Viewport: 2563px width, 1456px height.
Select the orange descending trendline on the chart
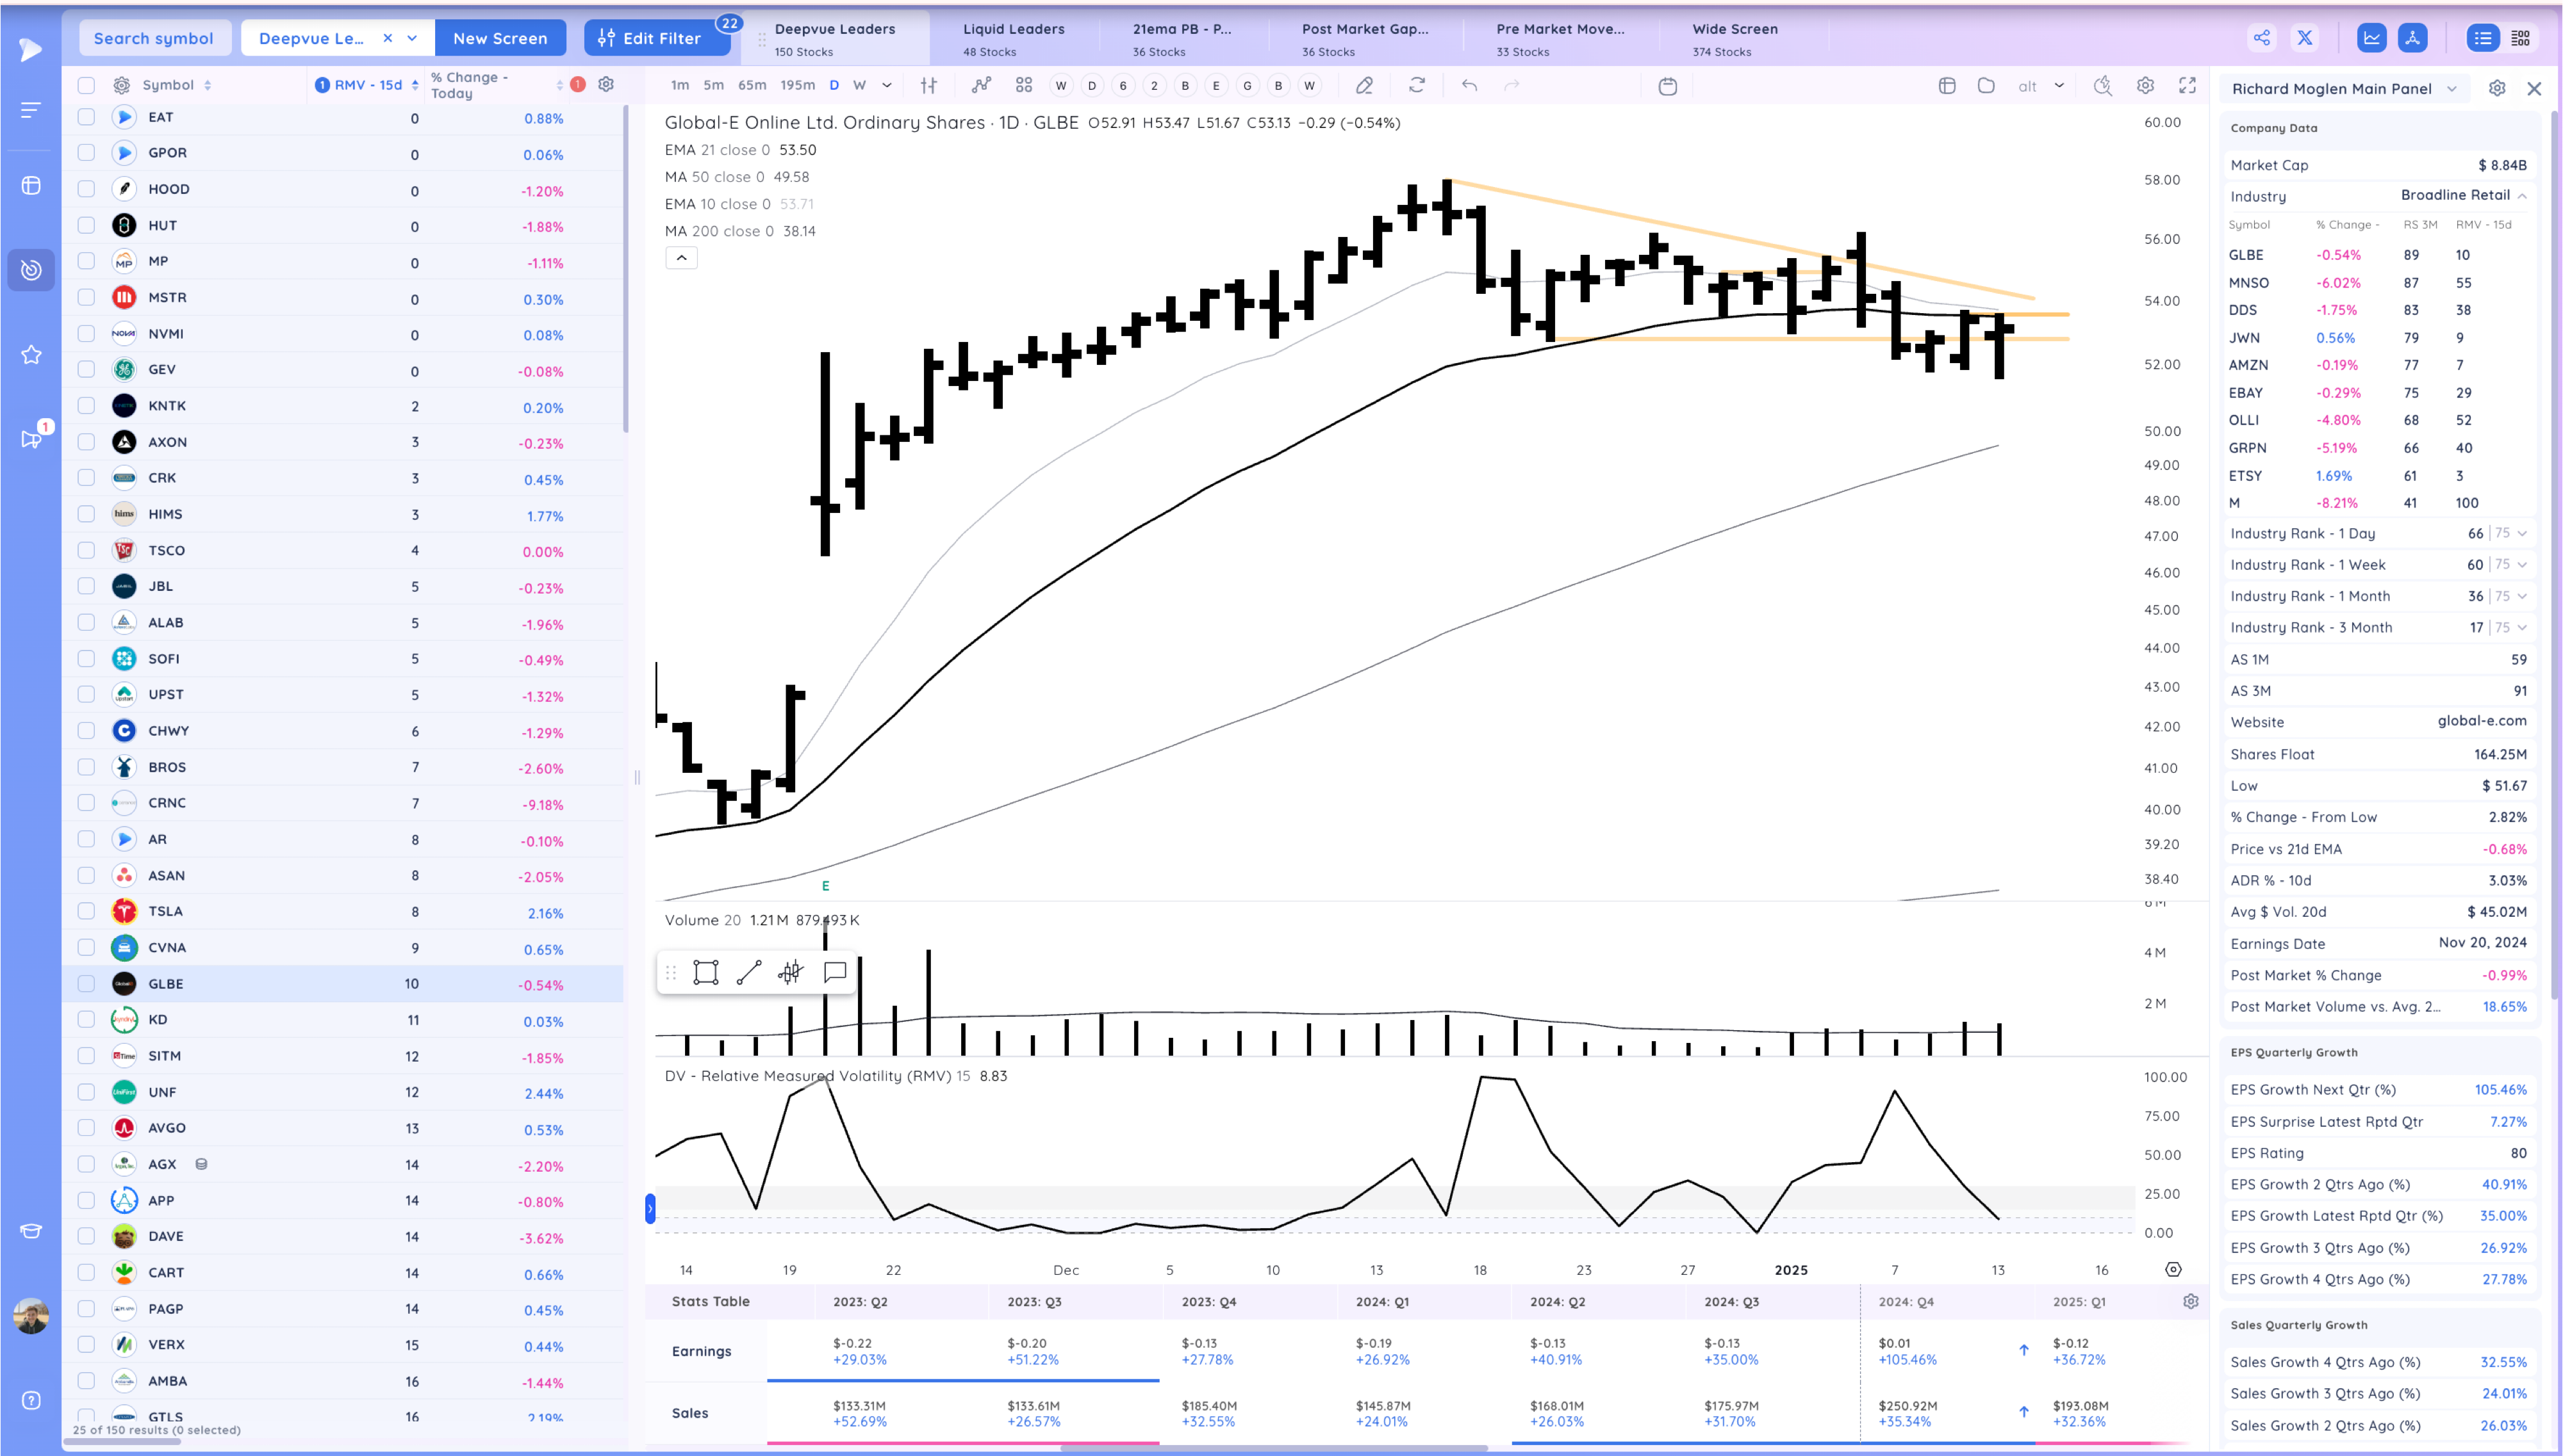[x=1741, y=238]
